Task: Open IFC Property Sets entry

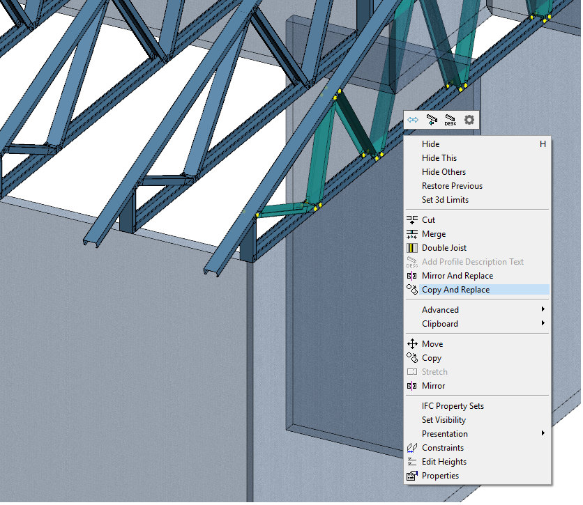Action: tap(453, 406)
